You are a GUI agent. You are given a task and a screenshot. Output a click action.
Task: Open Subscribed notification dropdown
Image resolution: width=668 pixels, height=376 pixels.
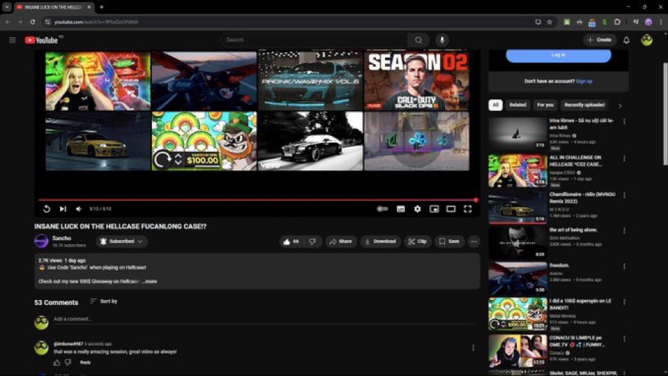(122, 241)
